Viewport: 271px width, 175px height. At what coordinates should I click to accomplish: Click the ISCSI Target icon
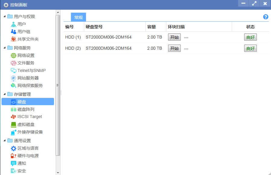[x=13, y=117]
